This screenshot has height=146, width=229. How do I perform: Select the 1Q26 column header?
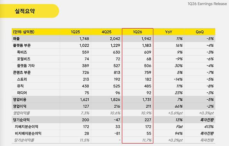(x=137, y=32)
